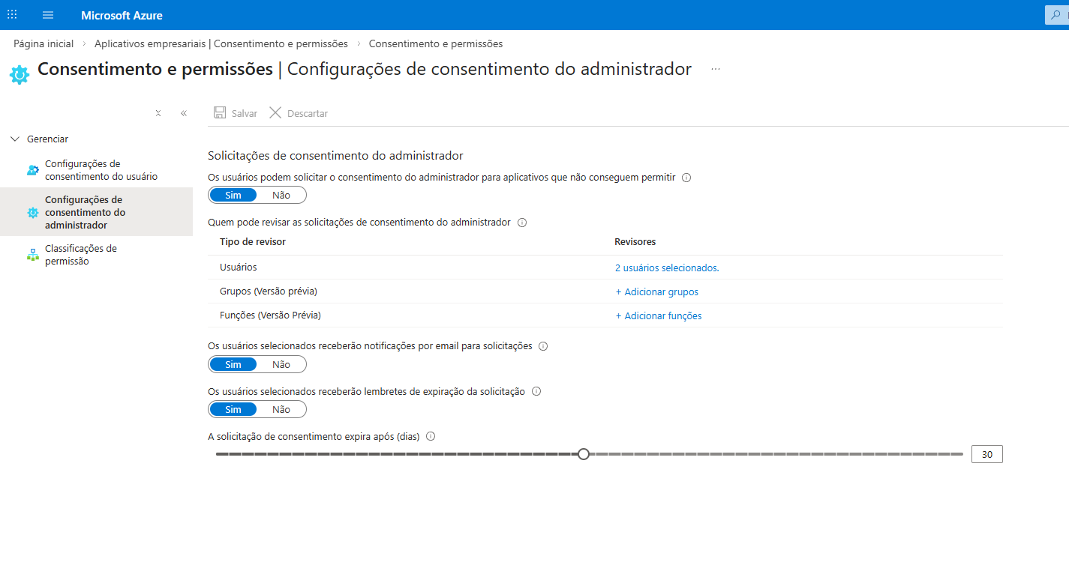This screenshot has height=571, width=1069.
Task: Disable email notifications for selected users
Action: click(281, 364)
